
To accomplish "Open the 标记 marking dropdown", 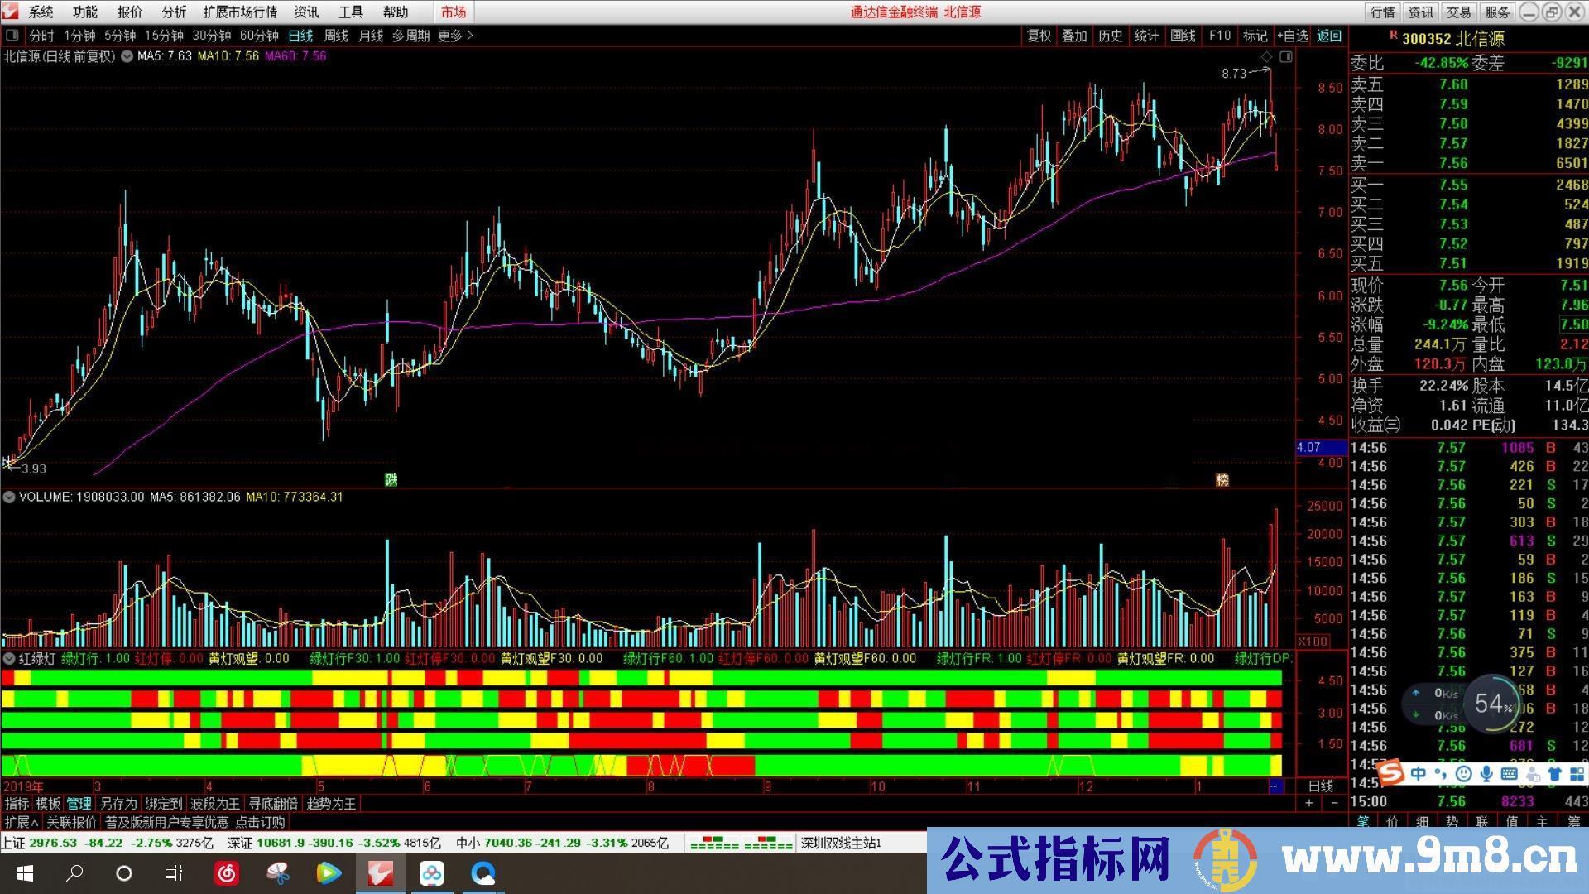I will 1255,36.
